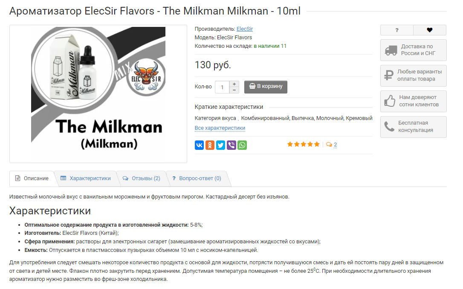Image resolution: width=463 pixels, height=289 pixels.
Task: Click the quantity input field
Action: click(223, 87)
